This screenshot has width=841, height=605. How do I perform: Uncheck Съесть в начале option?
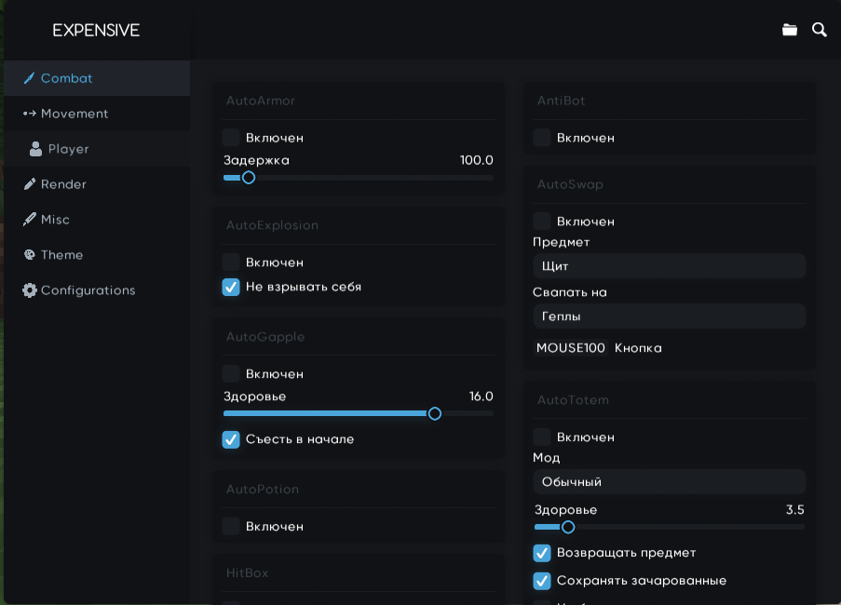pyautogui.click(x=231, y=439)
